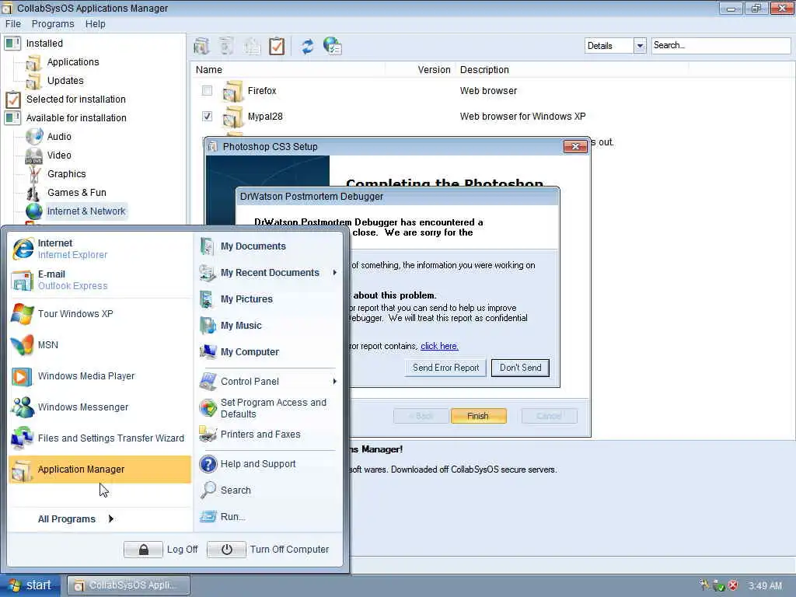
Task: Select Applications under Installed
Action: 73,62
